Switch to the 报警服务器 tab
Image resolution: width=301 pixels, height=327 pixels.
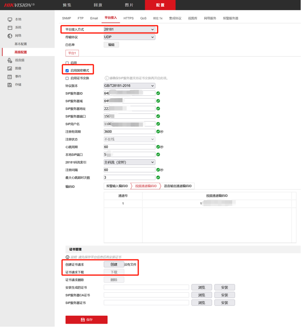point(230,18)
